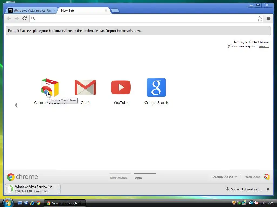This screenshot has width=277, height=207.
Task: Open the Gmail app icon
Action: 85,88
